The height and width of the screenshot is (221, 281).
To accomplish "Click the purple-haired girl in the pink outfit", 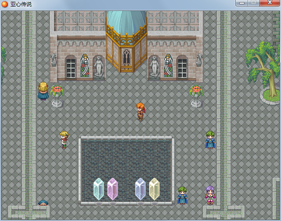I will (210, 195).
